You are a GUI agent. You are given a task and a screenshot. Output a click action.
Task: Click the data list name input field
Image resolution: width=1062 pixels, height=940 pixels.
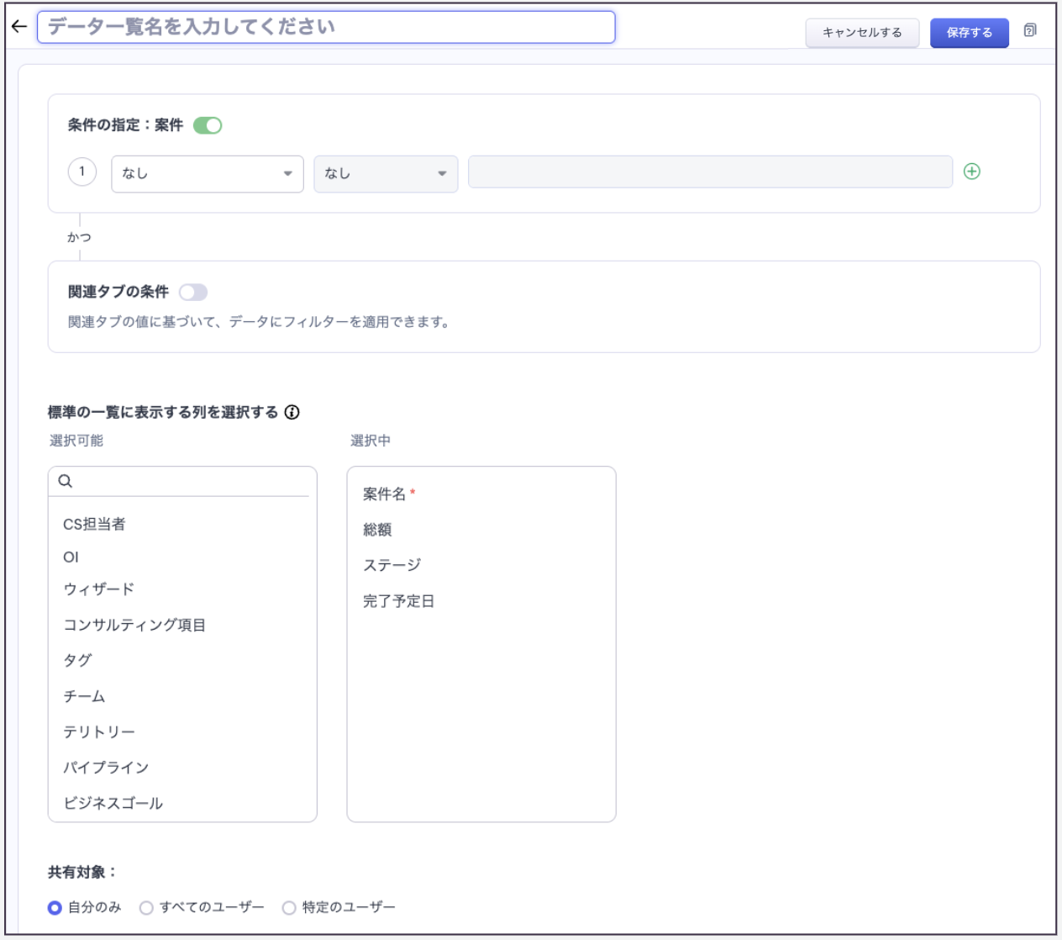point(326,27)
